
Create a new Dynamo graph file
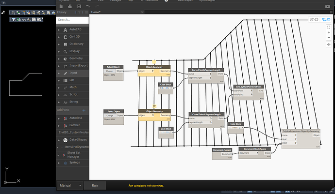pyautogui.click(x=61, y=6)
